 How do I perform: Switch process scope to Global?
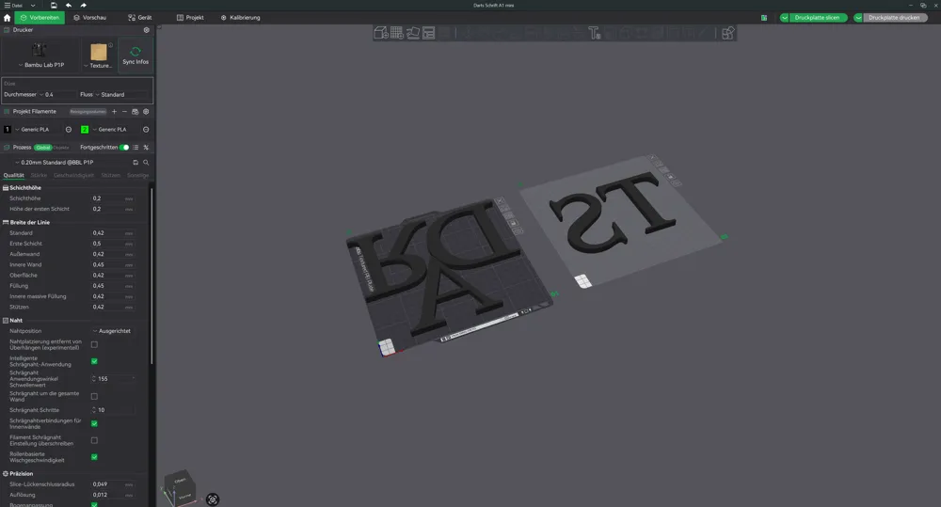(x=43, y=148)
